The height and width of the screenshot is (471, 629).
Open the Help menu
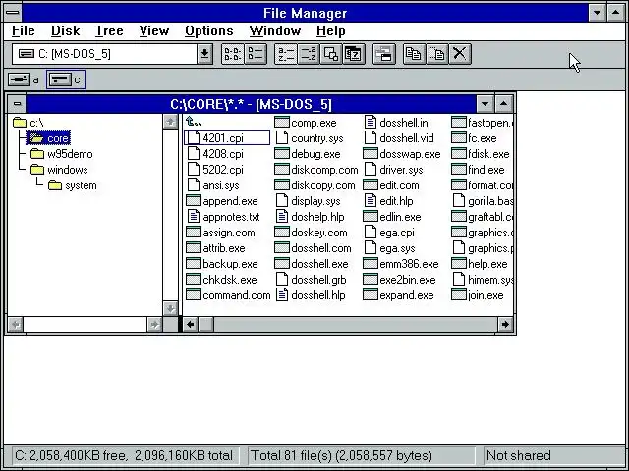[330, 31]
